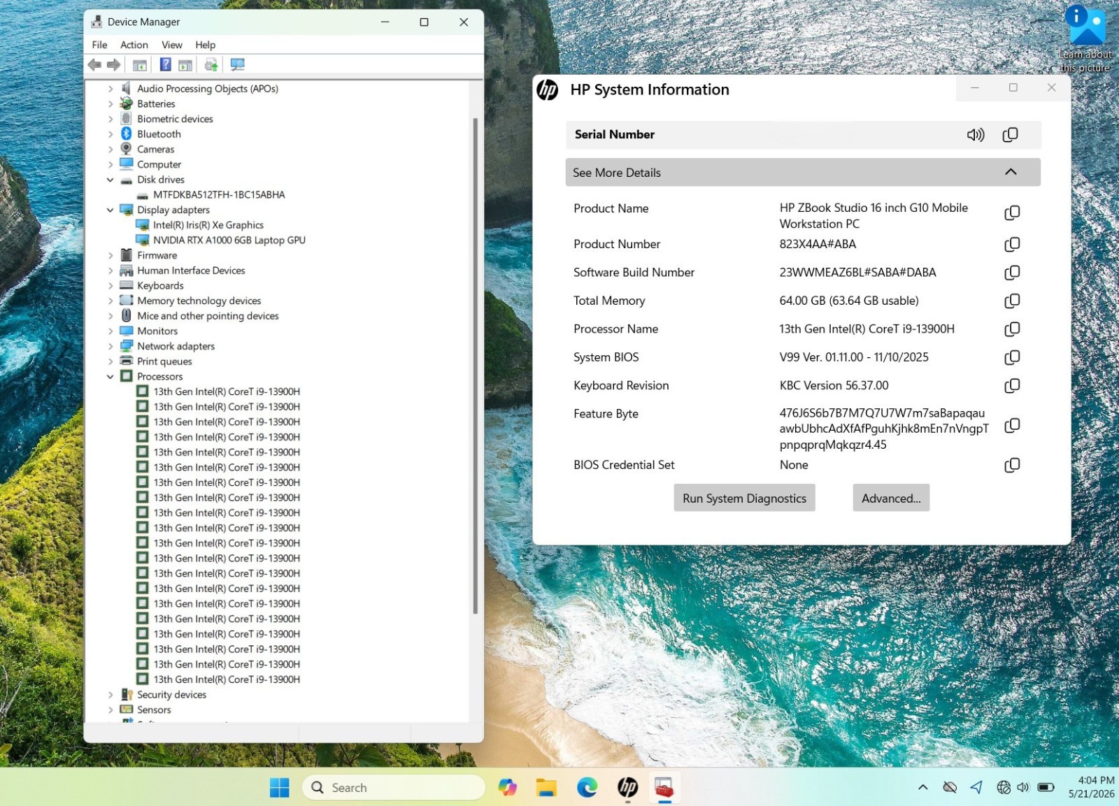This screenshot has height=806, width=1119.
Task: Toggle the Show/Hide Action Pane toolbar icon
Action: pos(185,65)
